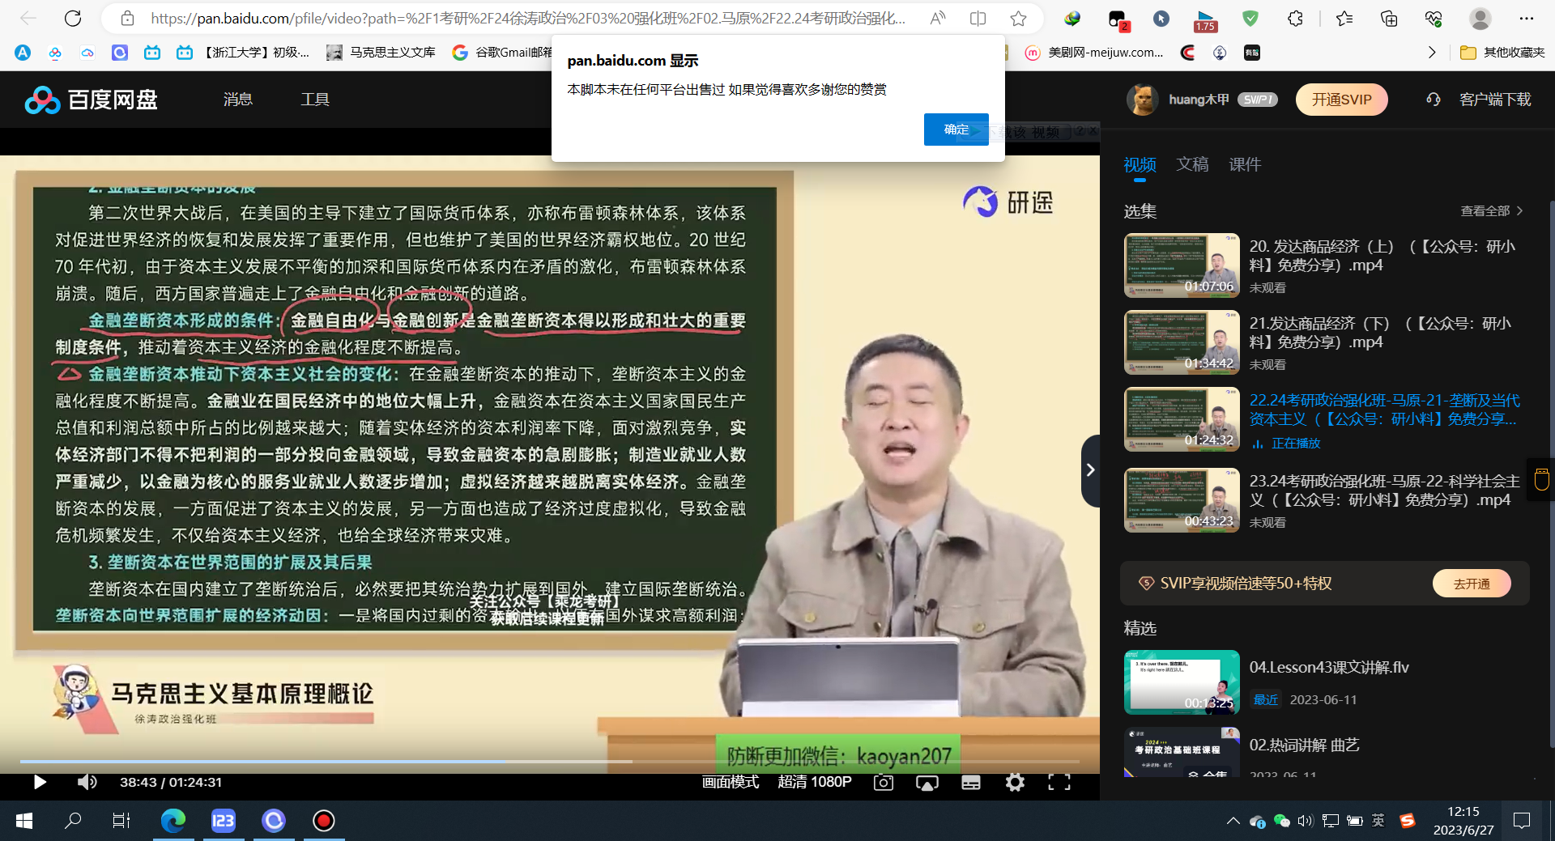Toggle the subtitles icon in player
1555x841 pixels.
(x=970, y=782)
